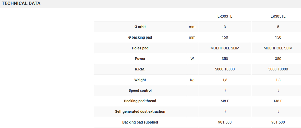Screen dimensions: 301x128
Task: Click the Speed control checkmark for ER303TE
Action: [x=225, y=90]
